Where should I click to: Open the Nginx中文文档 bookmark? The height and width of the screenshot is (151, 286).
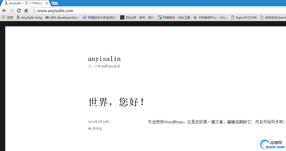tap(244, 17)
